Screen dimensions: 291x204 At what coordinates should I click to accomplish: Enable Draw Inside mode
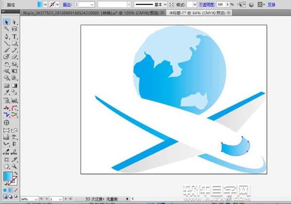tap(16, 196)
